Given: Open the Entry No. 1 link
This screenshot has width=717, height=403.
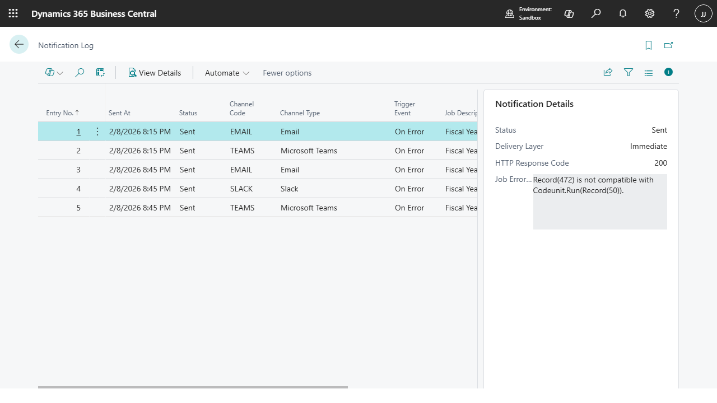Looking at the screenshot, I should 78,132.
